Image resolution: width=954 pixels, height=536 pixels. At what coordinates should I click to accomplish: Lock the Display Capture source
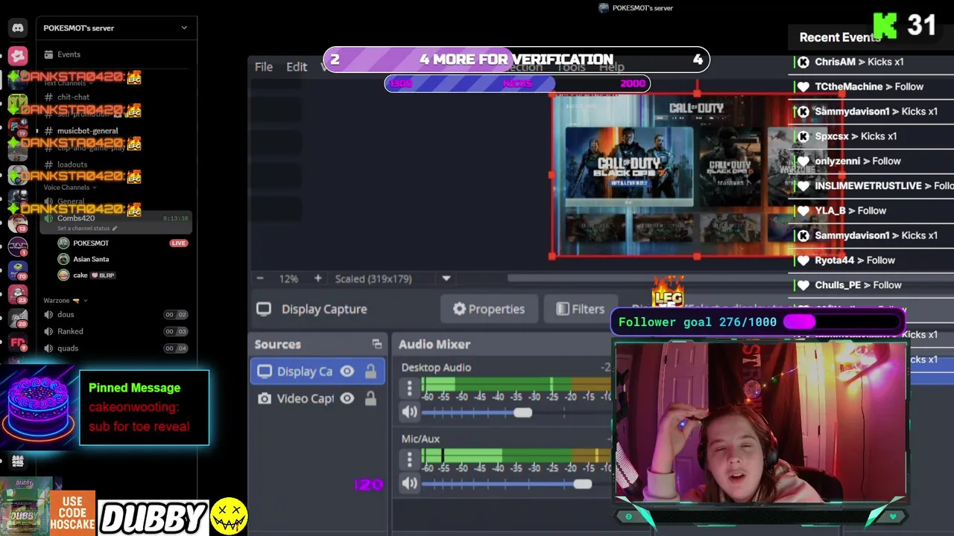pyautogui.click(x=370, y=371)
